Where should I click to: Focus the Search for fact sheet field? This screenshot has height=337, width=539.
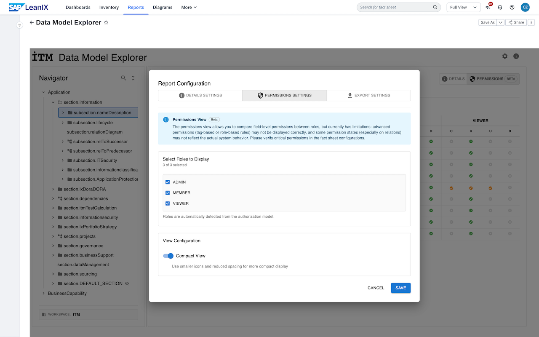pyautogui.click(x=398, y=7)
